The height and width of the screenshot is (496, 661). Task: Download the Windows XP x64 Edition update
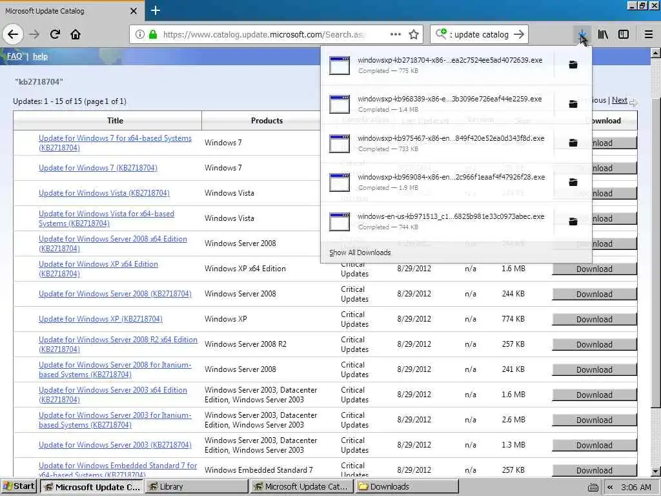click(x=595, y=269)
